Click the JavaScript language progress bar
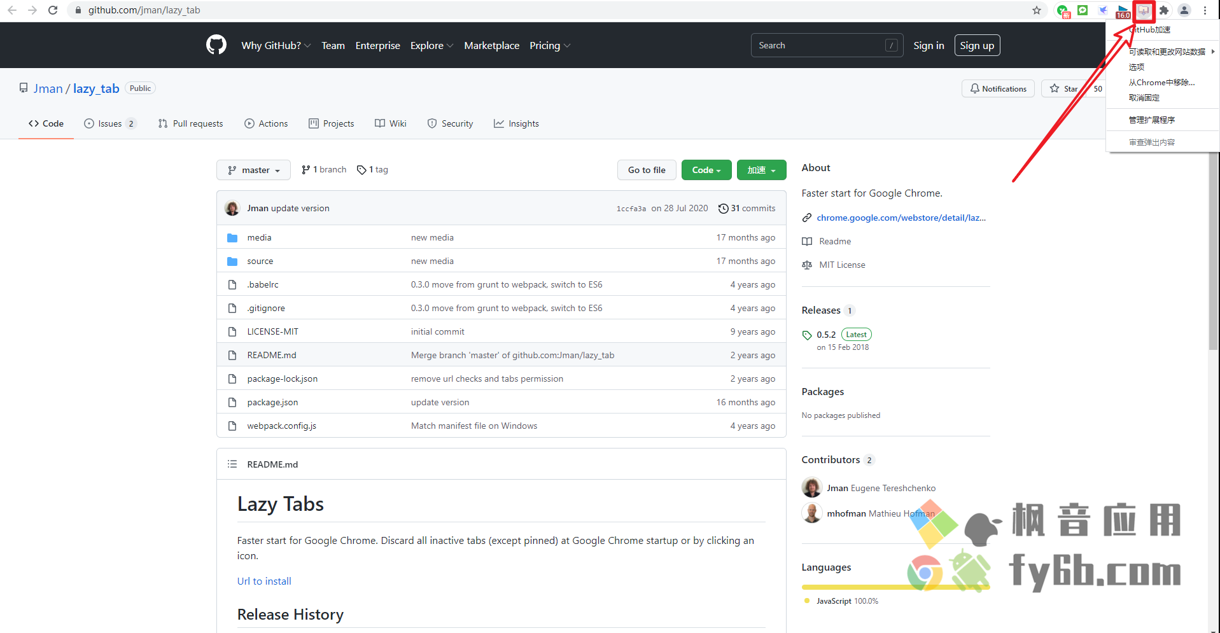Screen dimensions: 1220x633 tap(895, 587)
